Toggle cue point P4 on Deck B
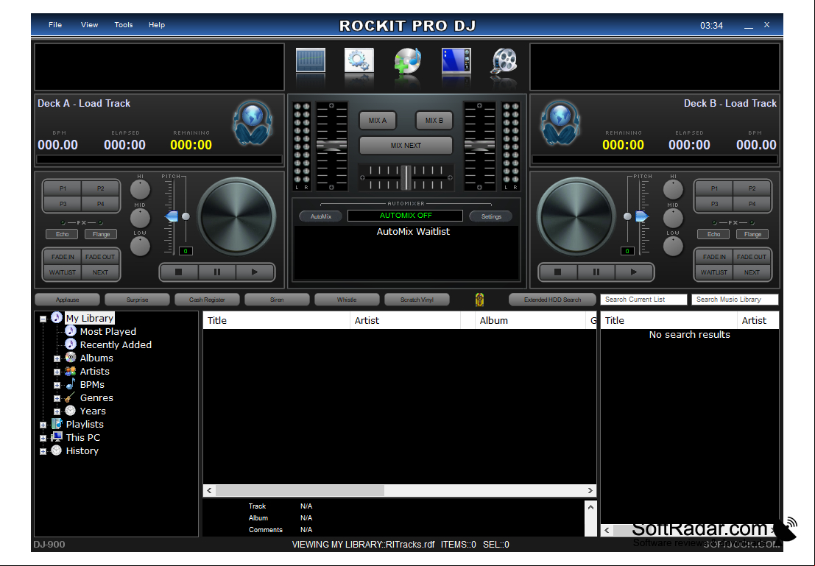Viewport: 815px width, 566px height. point(752,204)
